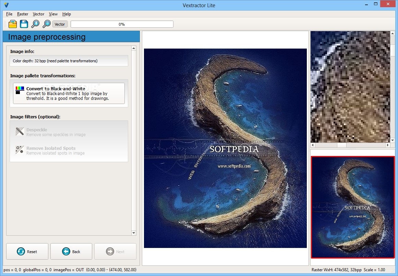The height and width of the screenshot is (276, 398).
Task: Open the Raster menu
Action: coord(23,14)
